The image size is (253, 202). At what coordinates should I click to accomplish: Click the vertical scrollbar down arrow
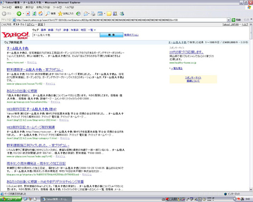[x=251, y=189]
